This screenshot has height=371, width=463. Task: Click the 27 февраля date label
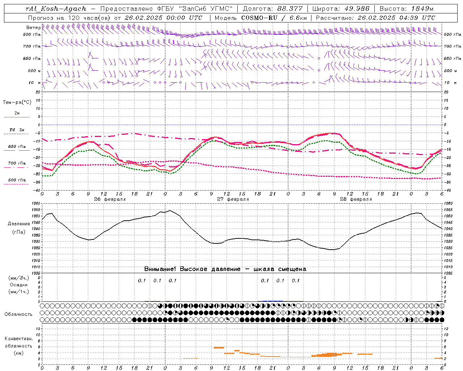(x=233, y=199)
